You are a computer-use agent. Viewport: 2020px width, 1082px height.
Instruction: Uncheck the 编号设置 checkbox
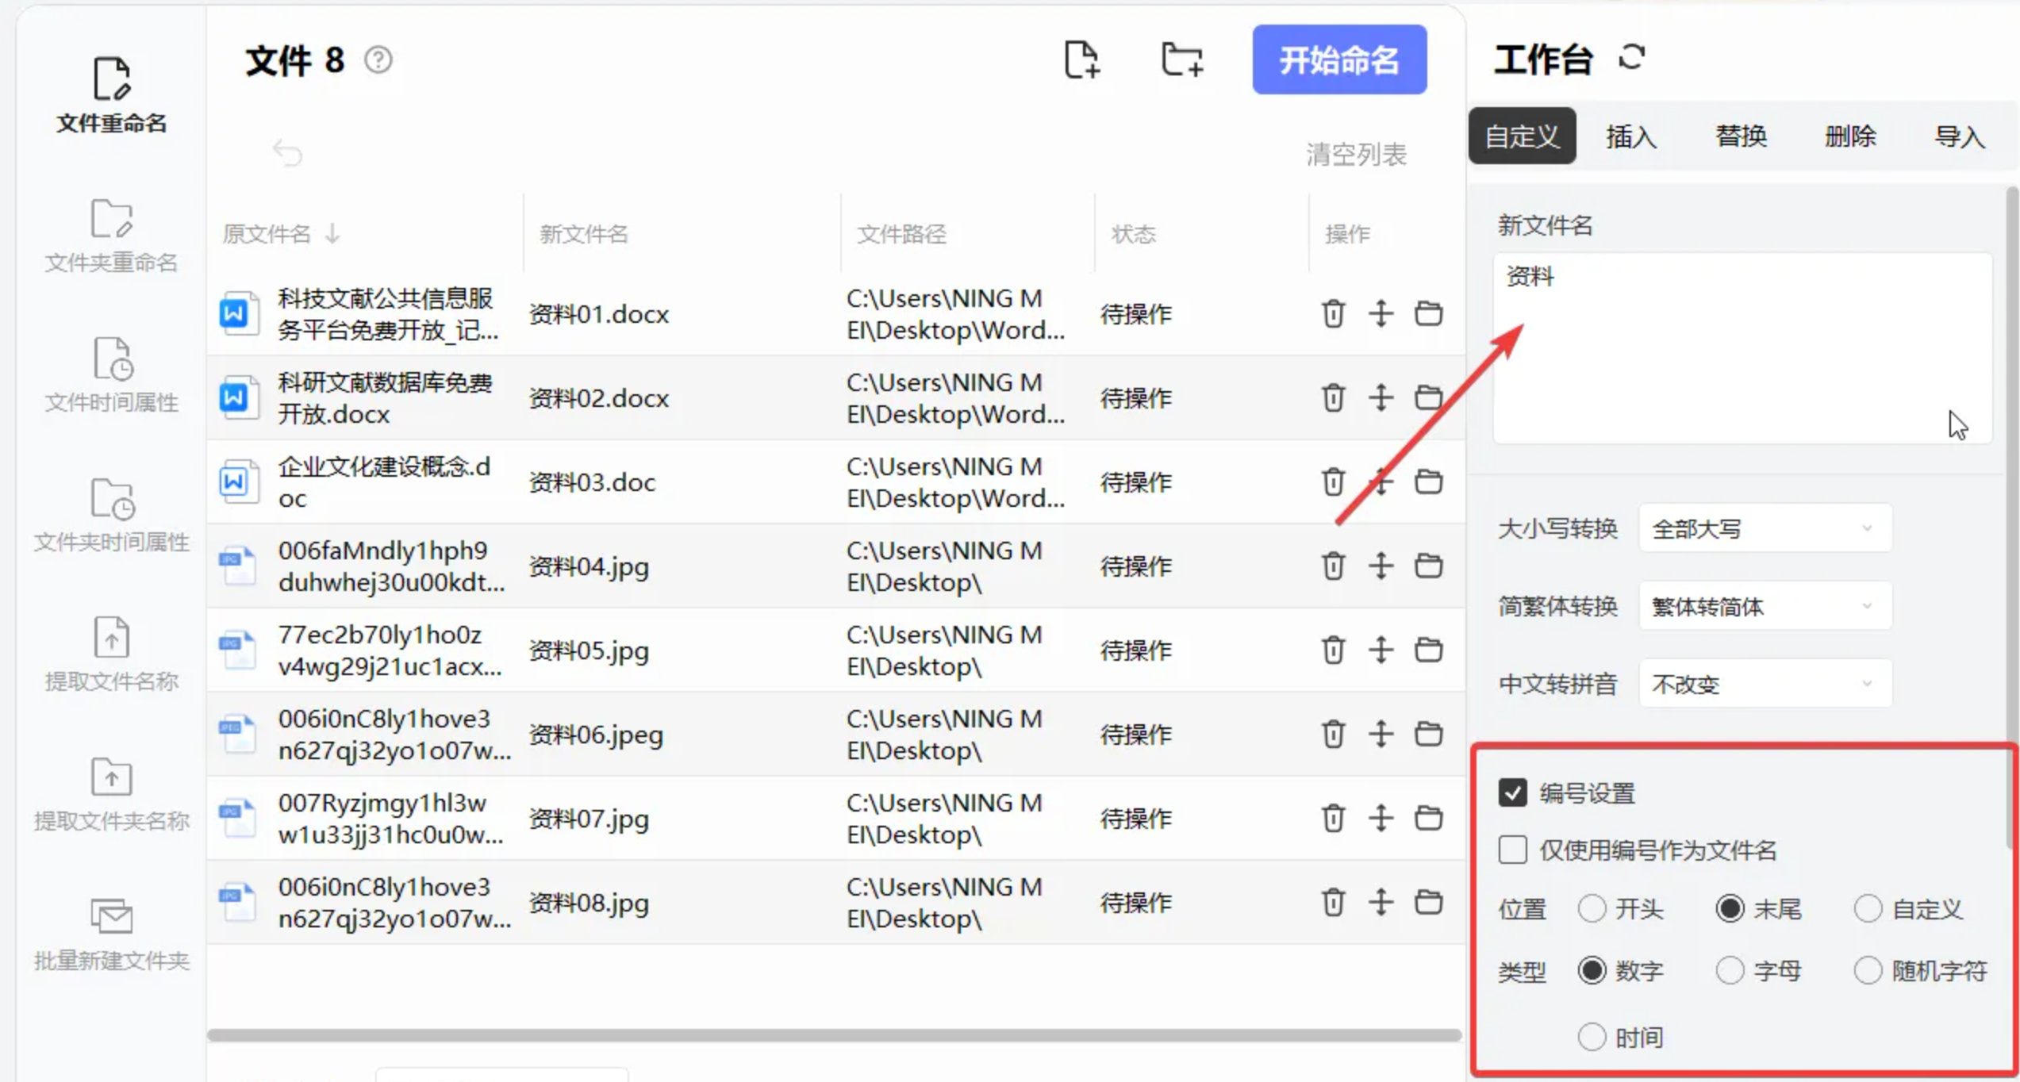click(1512, 792)
